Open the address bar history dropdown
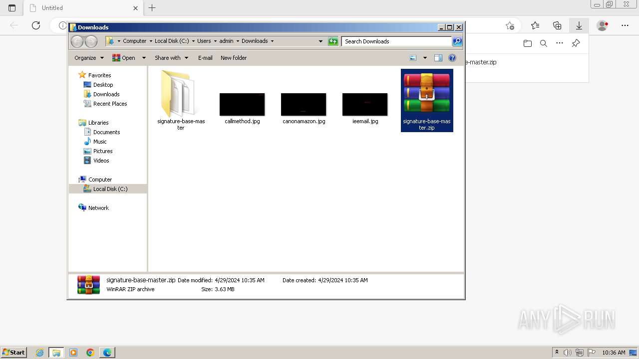Image resolution: width=639 pixels, height=359 pixels. click(320, 41)
